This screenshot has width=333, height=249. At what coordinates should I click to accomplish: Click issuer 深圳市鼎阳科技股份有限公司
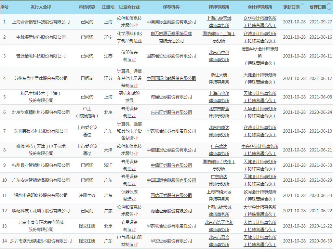(41, 195)
